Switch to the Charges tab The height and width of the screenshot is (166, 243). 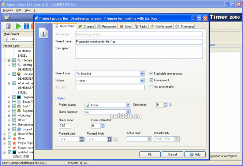click(86, 26)
